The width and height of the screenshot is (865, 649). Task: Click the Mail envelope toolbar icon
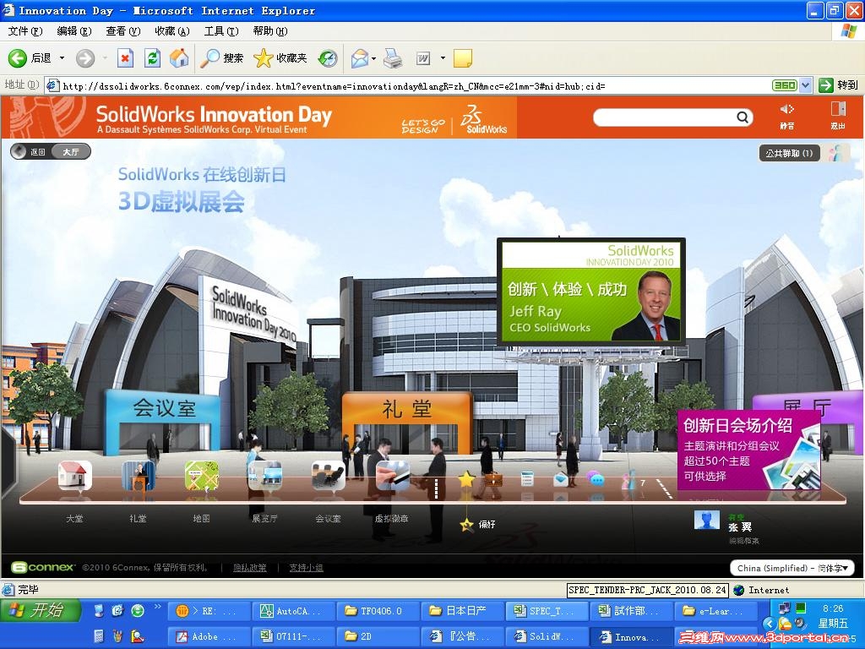click(359, 58)
